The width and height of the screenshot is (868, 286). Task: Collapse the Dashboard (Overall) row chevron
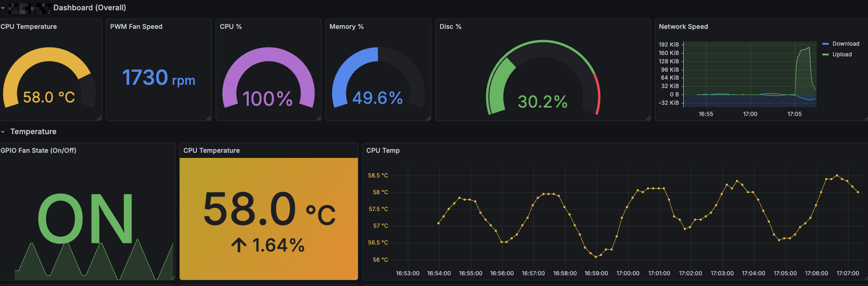pyautogui.click(x=3, y=8)
